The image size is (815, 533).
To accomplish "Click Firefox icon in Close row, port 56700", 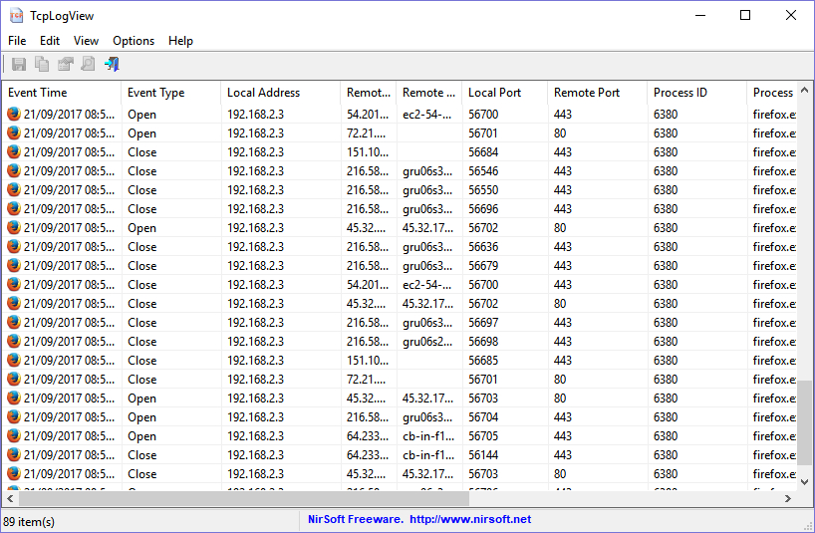I will coord(14,284).
